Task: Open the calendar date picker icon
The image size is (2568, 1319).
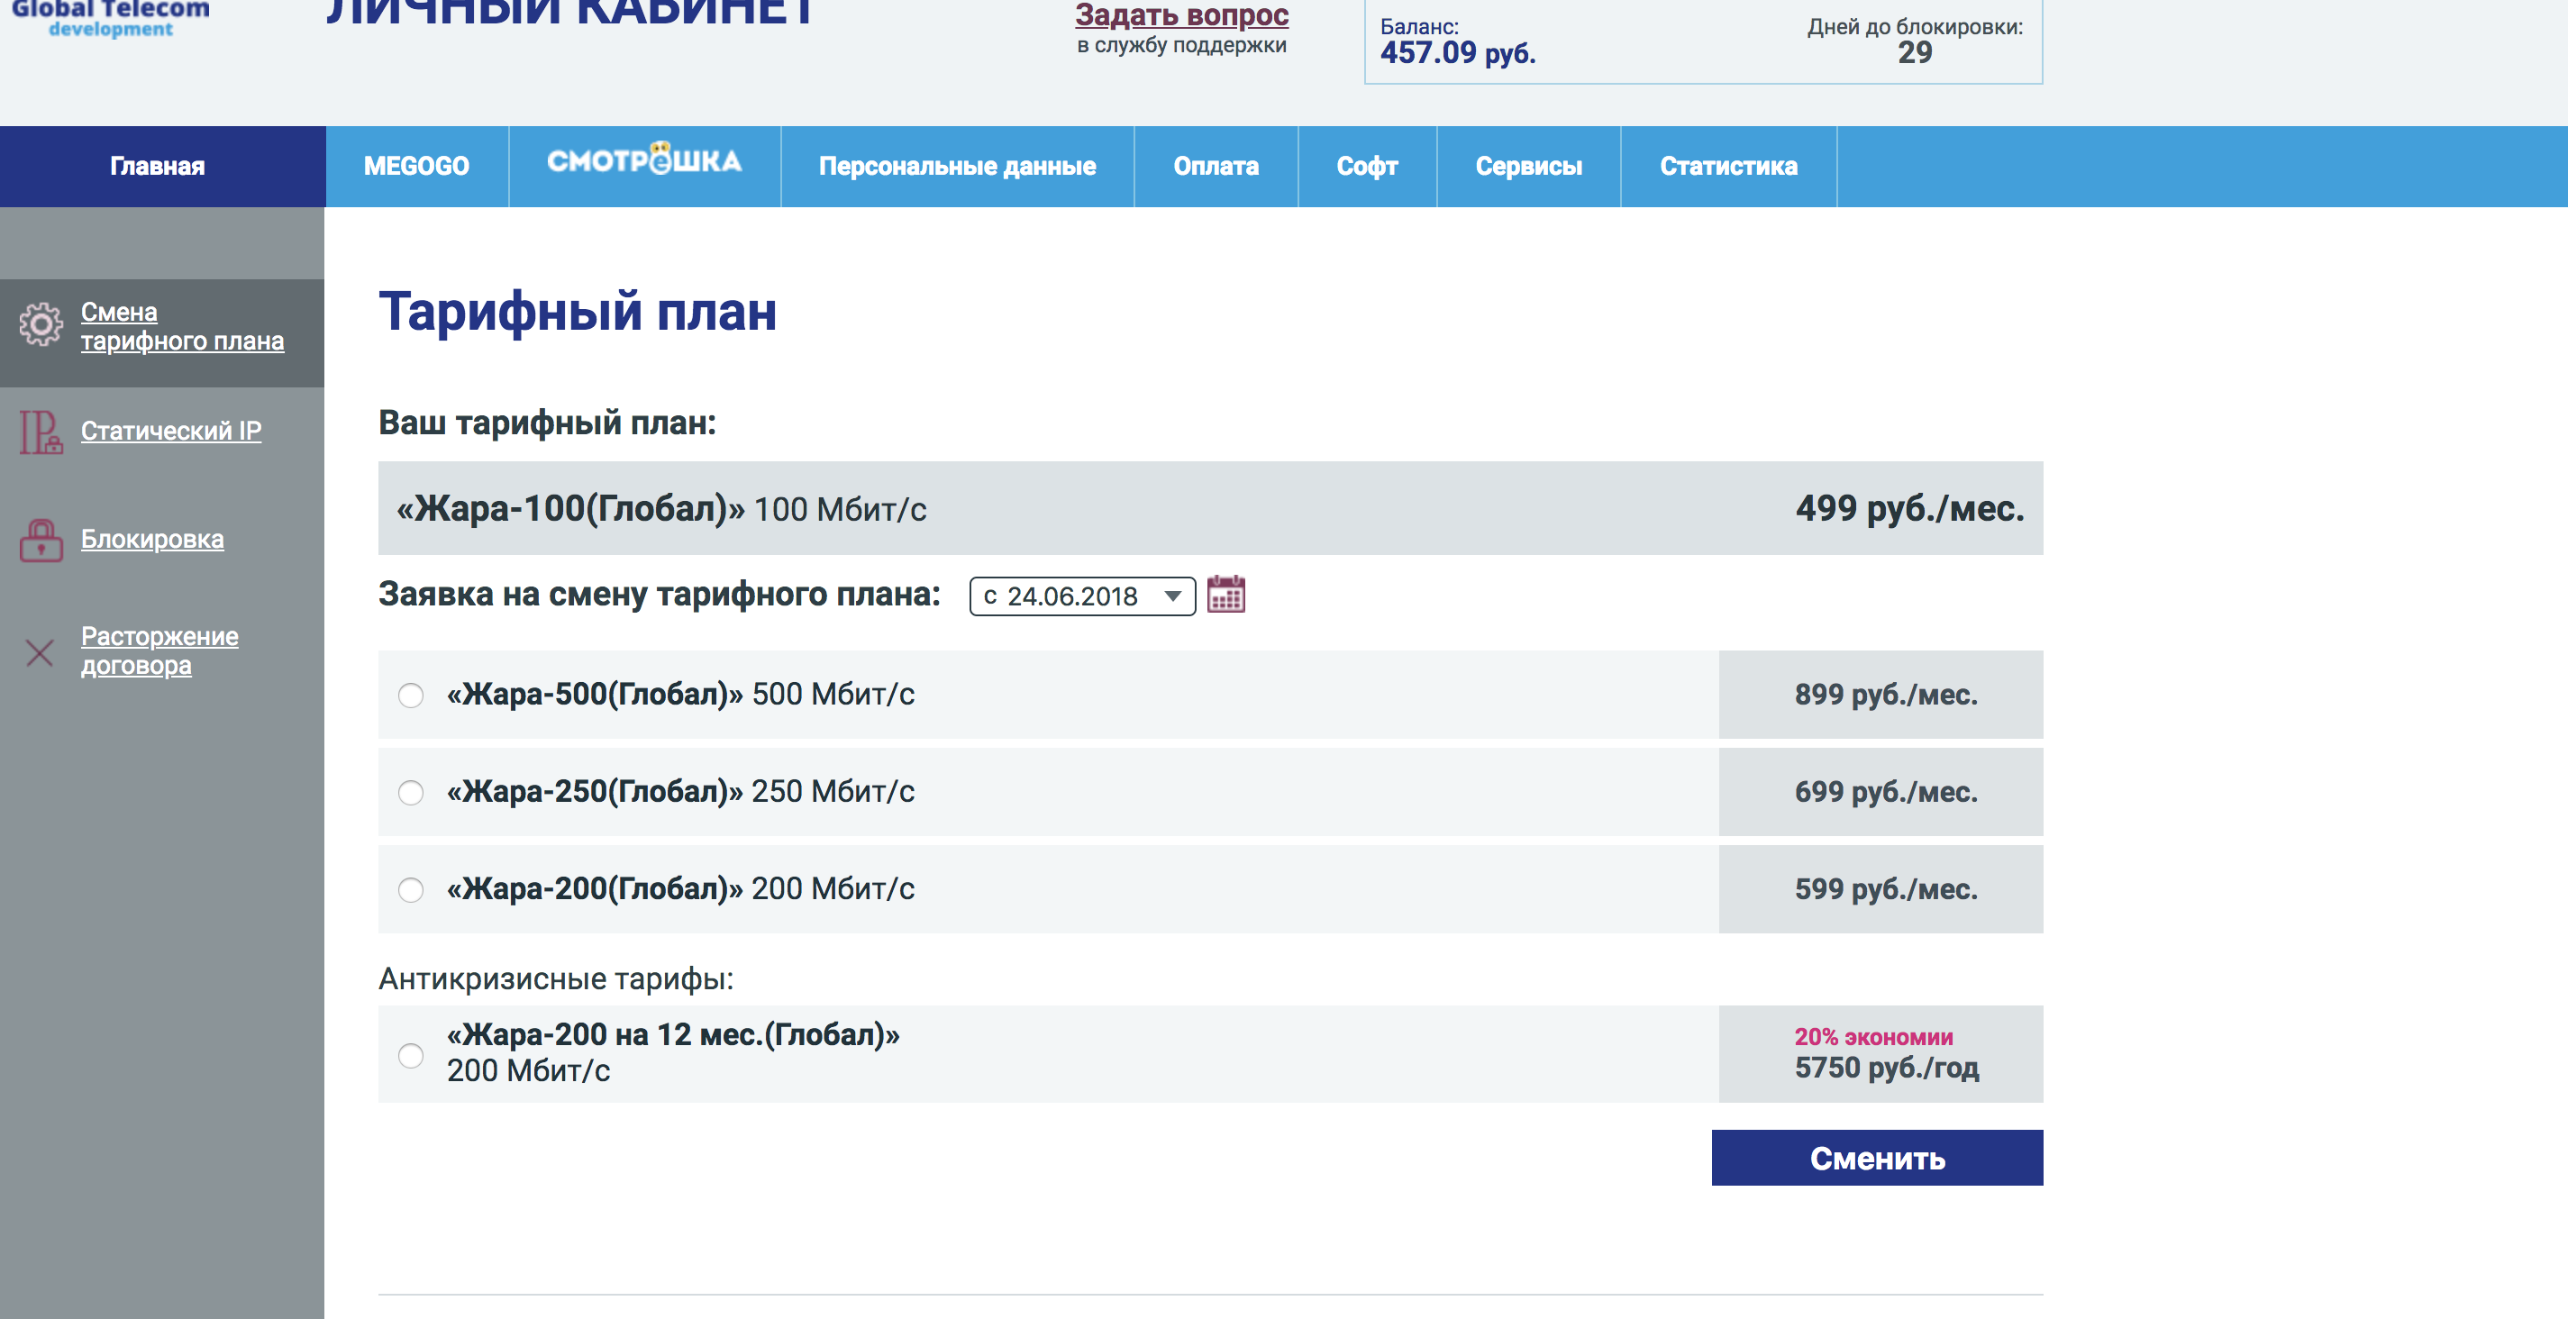Action: [x=1226, y=595]
